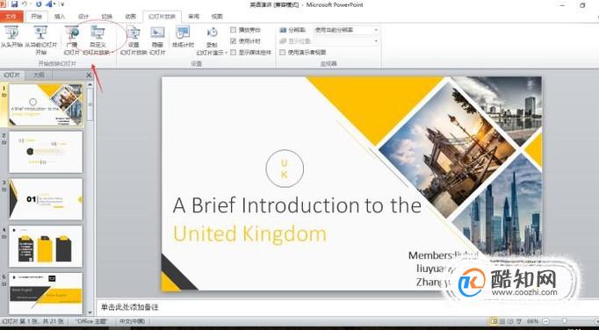The height and width of the screenshot is (330, 599).
Task: Open the Insert (插入) ribbon tab
Action: [60, 17]
